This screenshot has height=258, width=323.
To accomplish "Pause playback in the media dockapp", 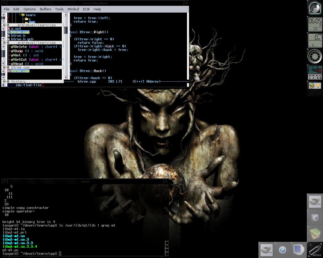I will coord(318,78).
